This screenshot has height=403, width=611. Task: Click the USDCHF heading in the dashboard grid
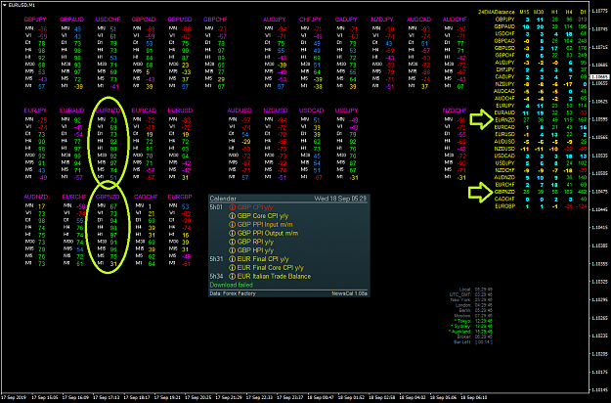pyautogui.click(x=108, y=20)
